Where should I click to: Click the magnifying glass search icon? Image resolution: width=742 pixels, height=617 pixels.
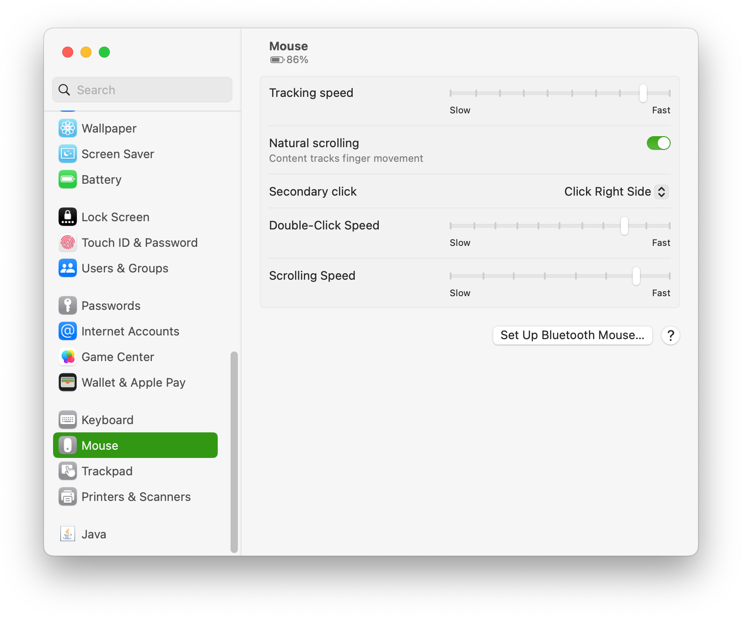(65, 90)
